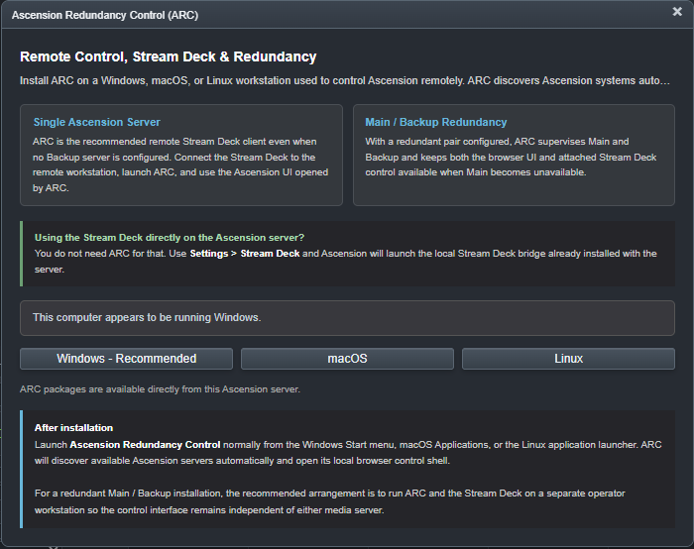Image resolution: width=694 pixels, height=549 pixels.
Task: Download the Linux ARC package
Action: click(568, 359)
